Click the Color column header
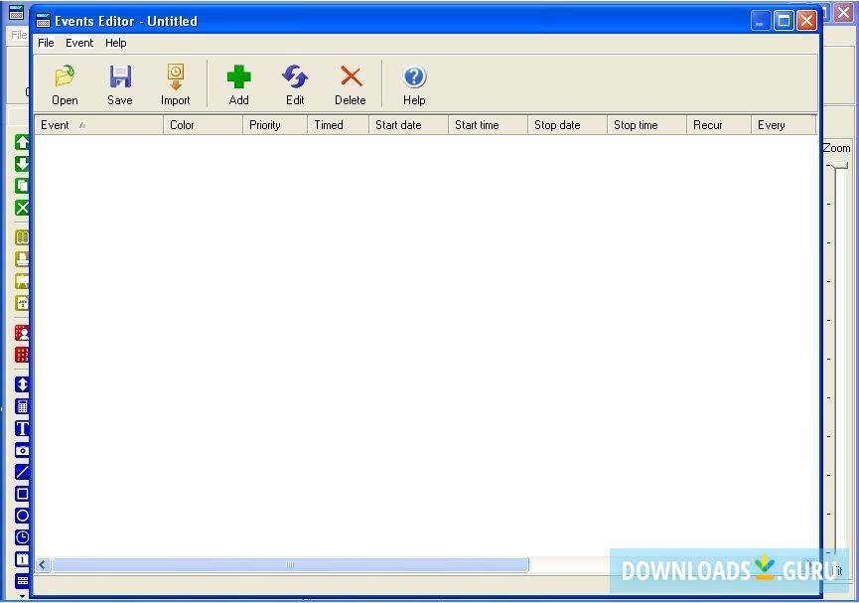Image resolution: width=859 pixels, height=603 pixels. tap(203, 125)
